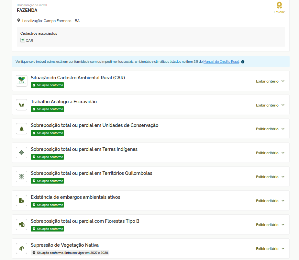Screen dimensions: 299x260
Task: Show criteria for Terras Indígenas
Action: (270, 153)
